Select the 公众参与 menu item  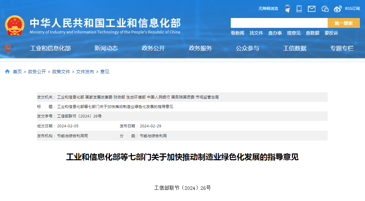(247, 48)
